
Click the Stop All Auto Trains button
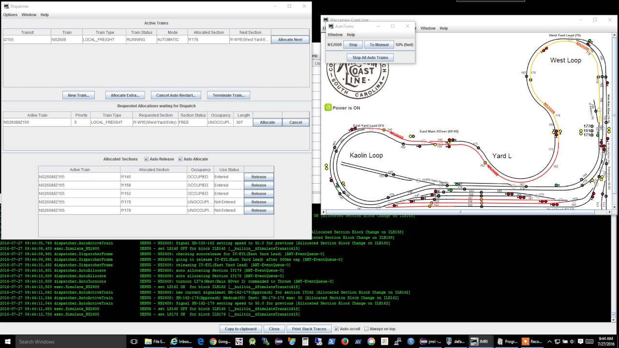[370, 58]
